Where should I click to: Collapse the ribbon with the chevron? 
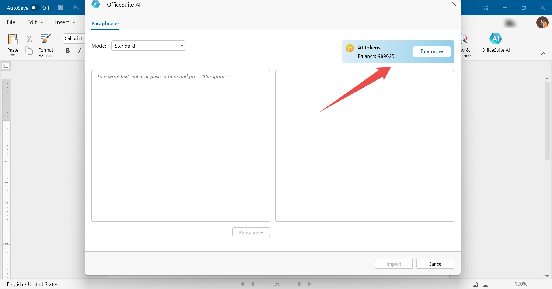543,53
